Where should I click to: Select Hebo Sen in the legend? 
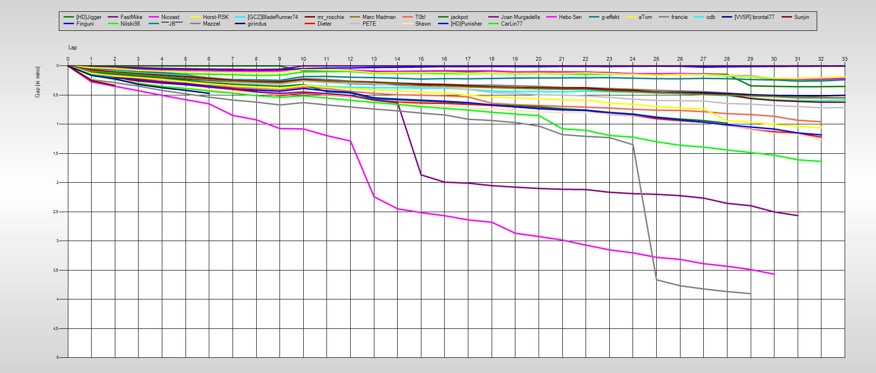point(570,17)
